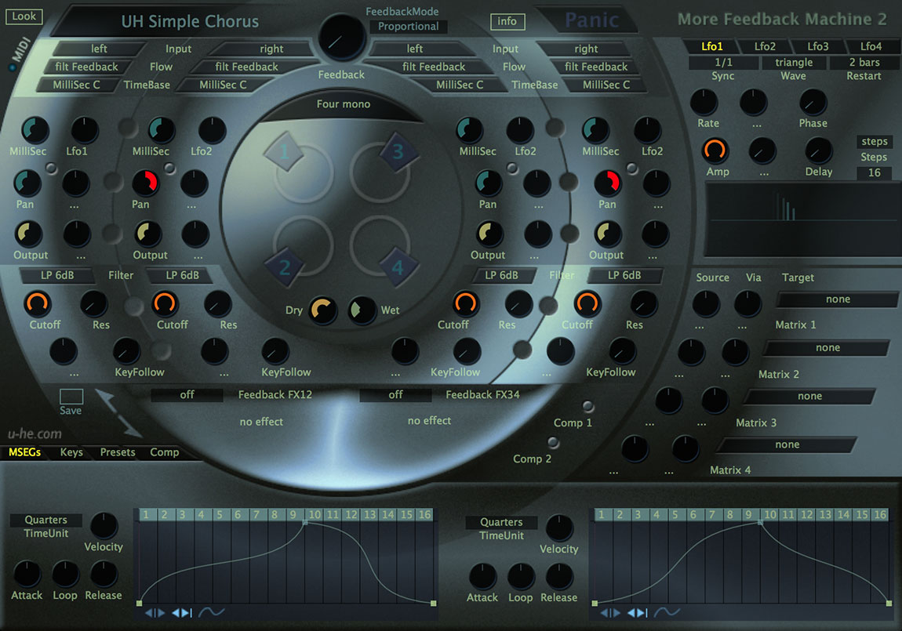The width and height of the screenshot is (902, 631).
Task: Click the Dry mix knob
Action: coord(322,310)
